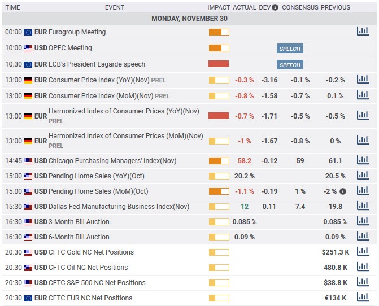Image resolution: width=379 pixels, height=306 pixels.
Task: Click the previous value €134 K
Action: coord(336,298)
